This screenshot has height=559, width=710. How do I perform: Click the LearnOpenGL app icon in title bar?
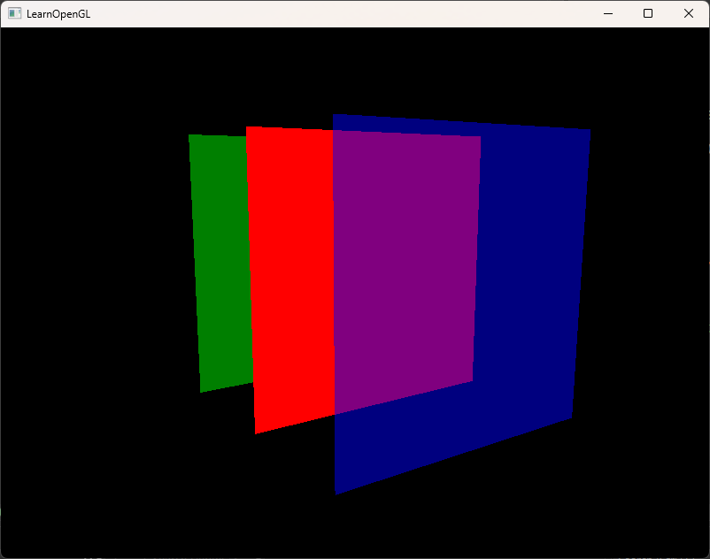pos(14,13)
